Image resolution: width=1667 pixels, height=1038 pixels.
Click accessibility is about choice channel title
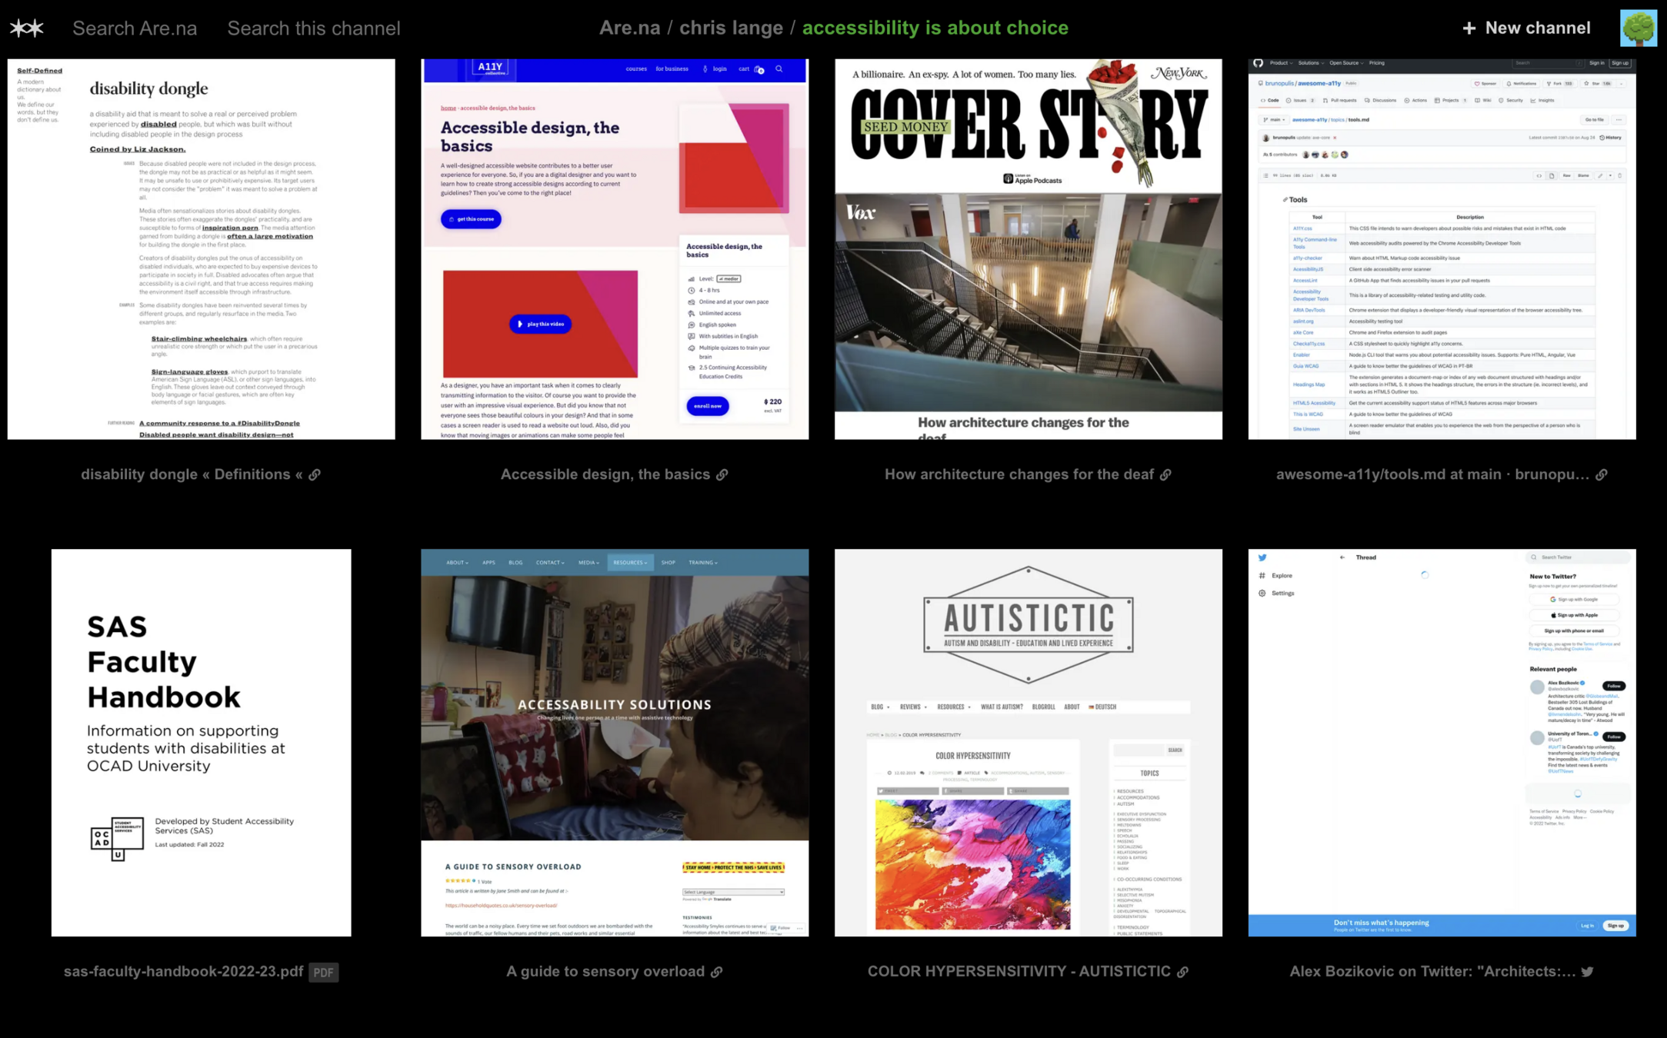point(935,28)
